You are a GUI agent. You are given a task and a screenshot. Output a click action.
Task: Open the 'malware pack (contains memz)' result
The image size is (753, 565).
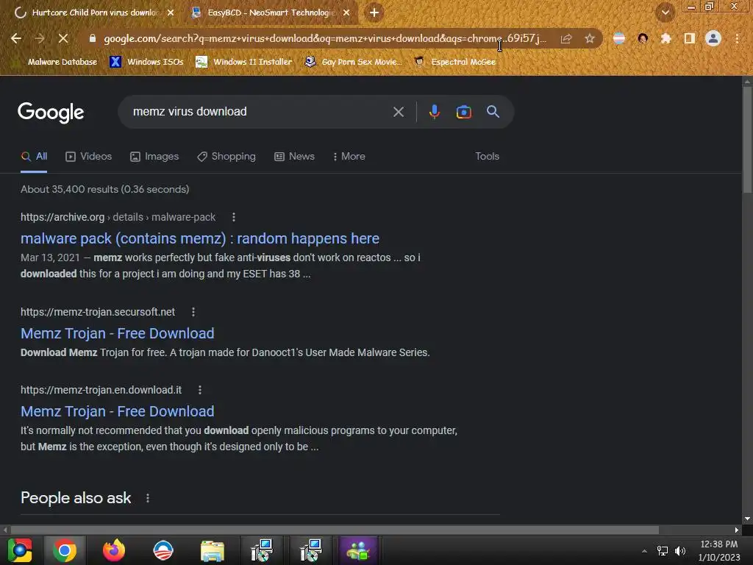coord(200,239)
